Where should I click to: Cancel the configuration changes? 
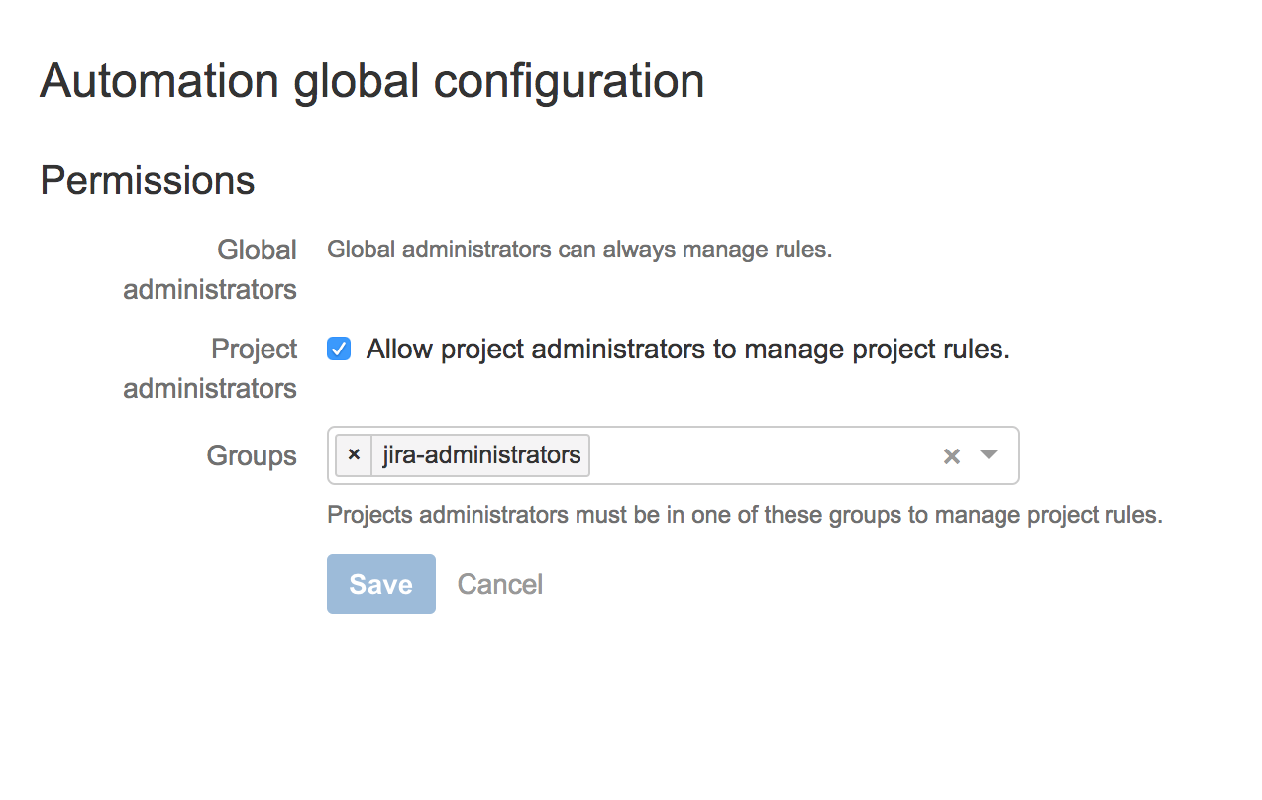(x=499, y=584)
